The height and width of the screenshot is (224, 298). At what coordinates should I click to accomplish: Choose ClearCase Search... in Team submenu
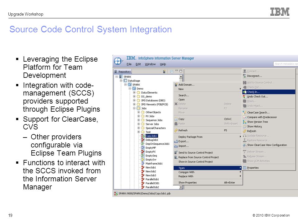[269, 112]
